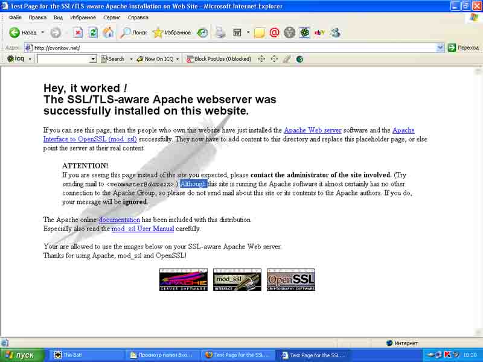
Task: Click the ICQ logo on the ICQ toolbar
Action: click(16, 59)
